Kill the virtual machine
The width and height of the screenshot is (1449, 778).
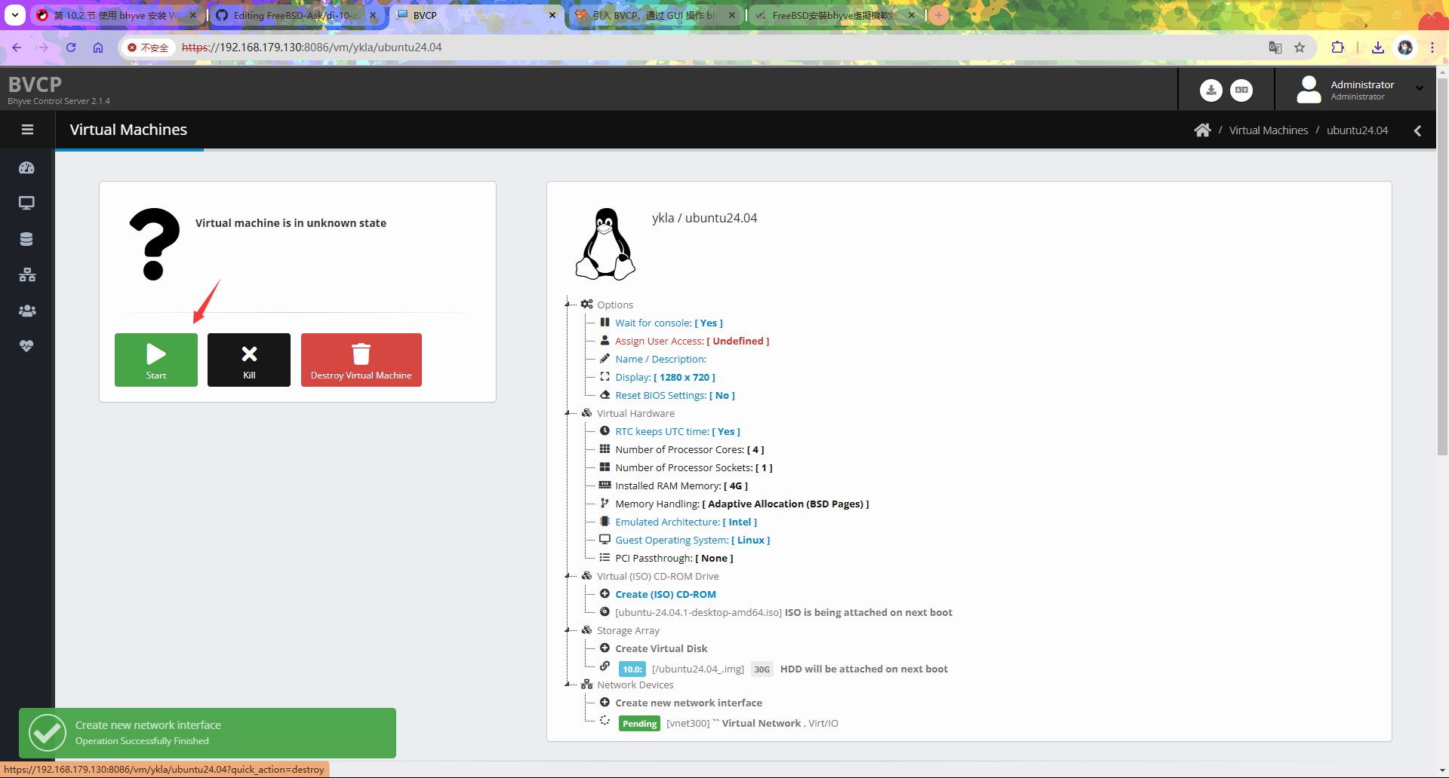click(249, 360)
